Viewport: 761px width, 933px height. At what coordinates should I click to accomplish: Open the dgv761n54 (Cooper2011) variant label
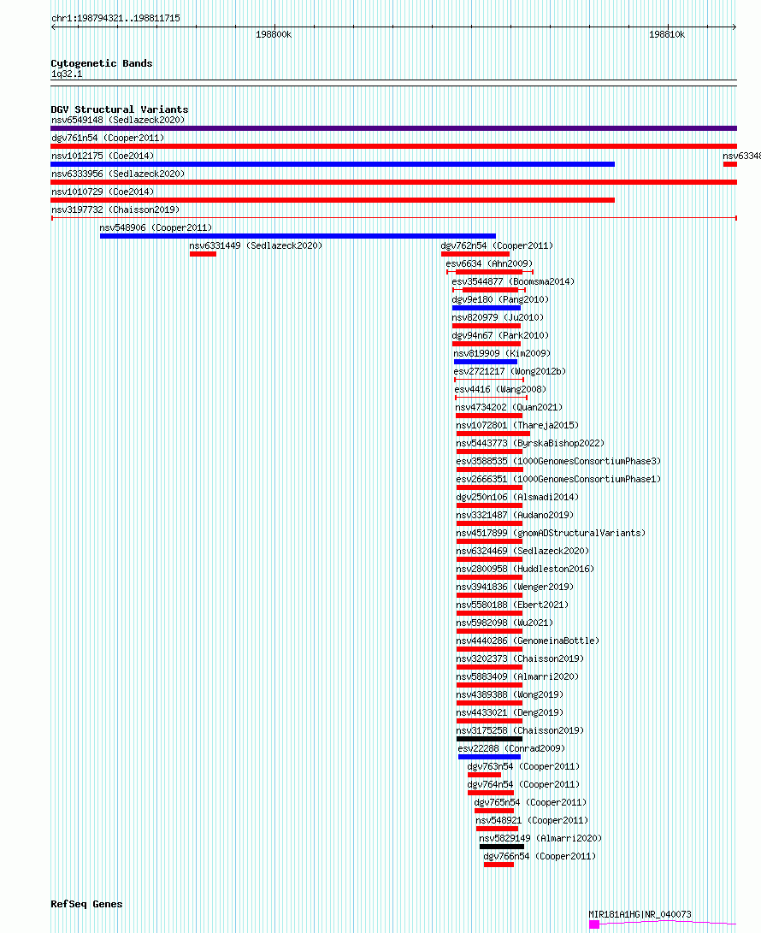[x=108, y=138]
